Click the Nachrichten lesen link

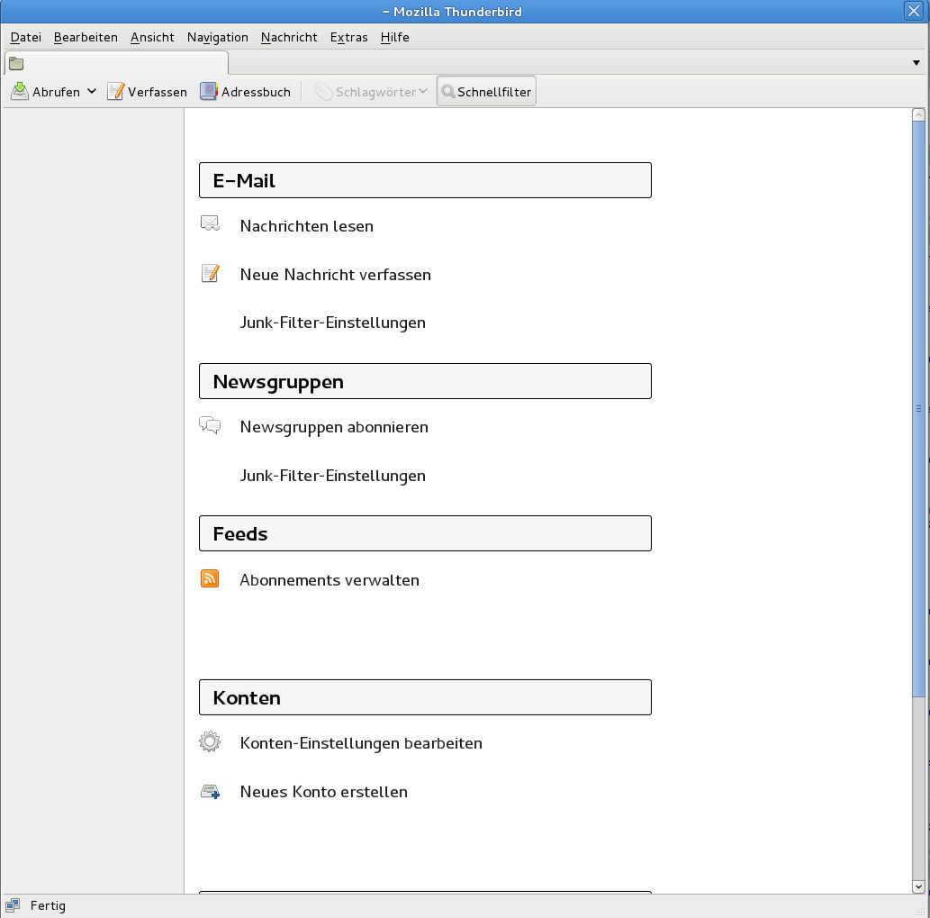coord(307,226)
